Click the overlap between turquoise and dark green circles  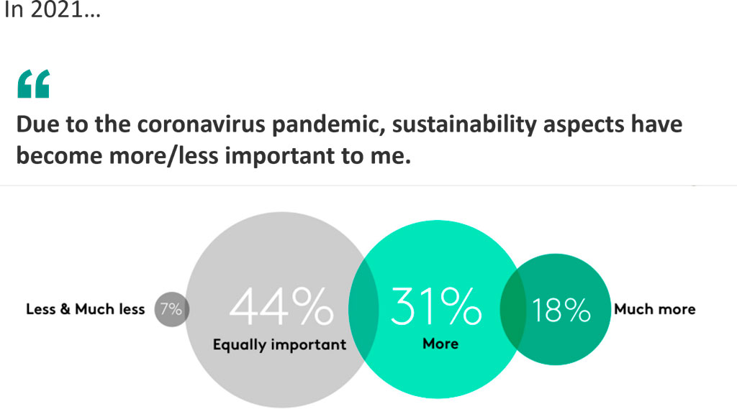pyautogui.click(x=512, y=309)
